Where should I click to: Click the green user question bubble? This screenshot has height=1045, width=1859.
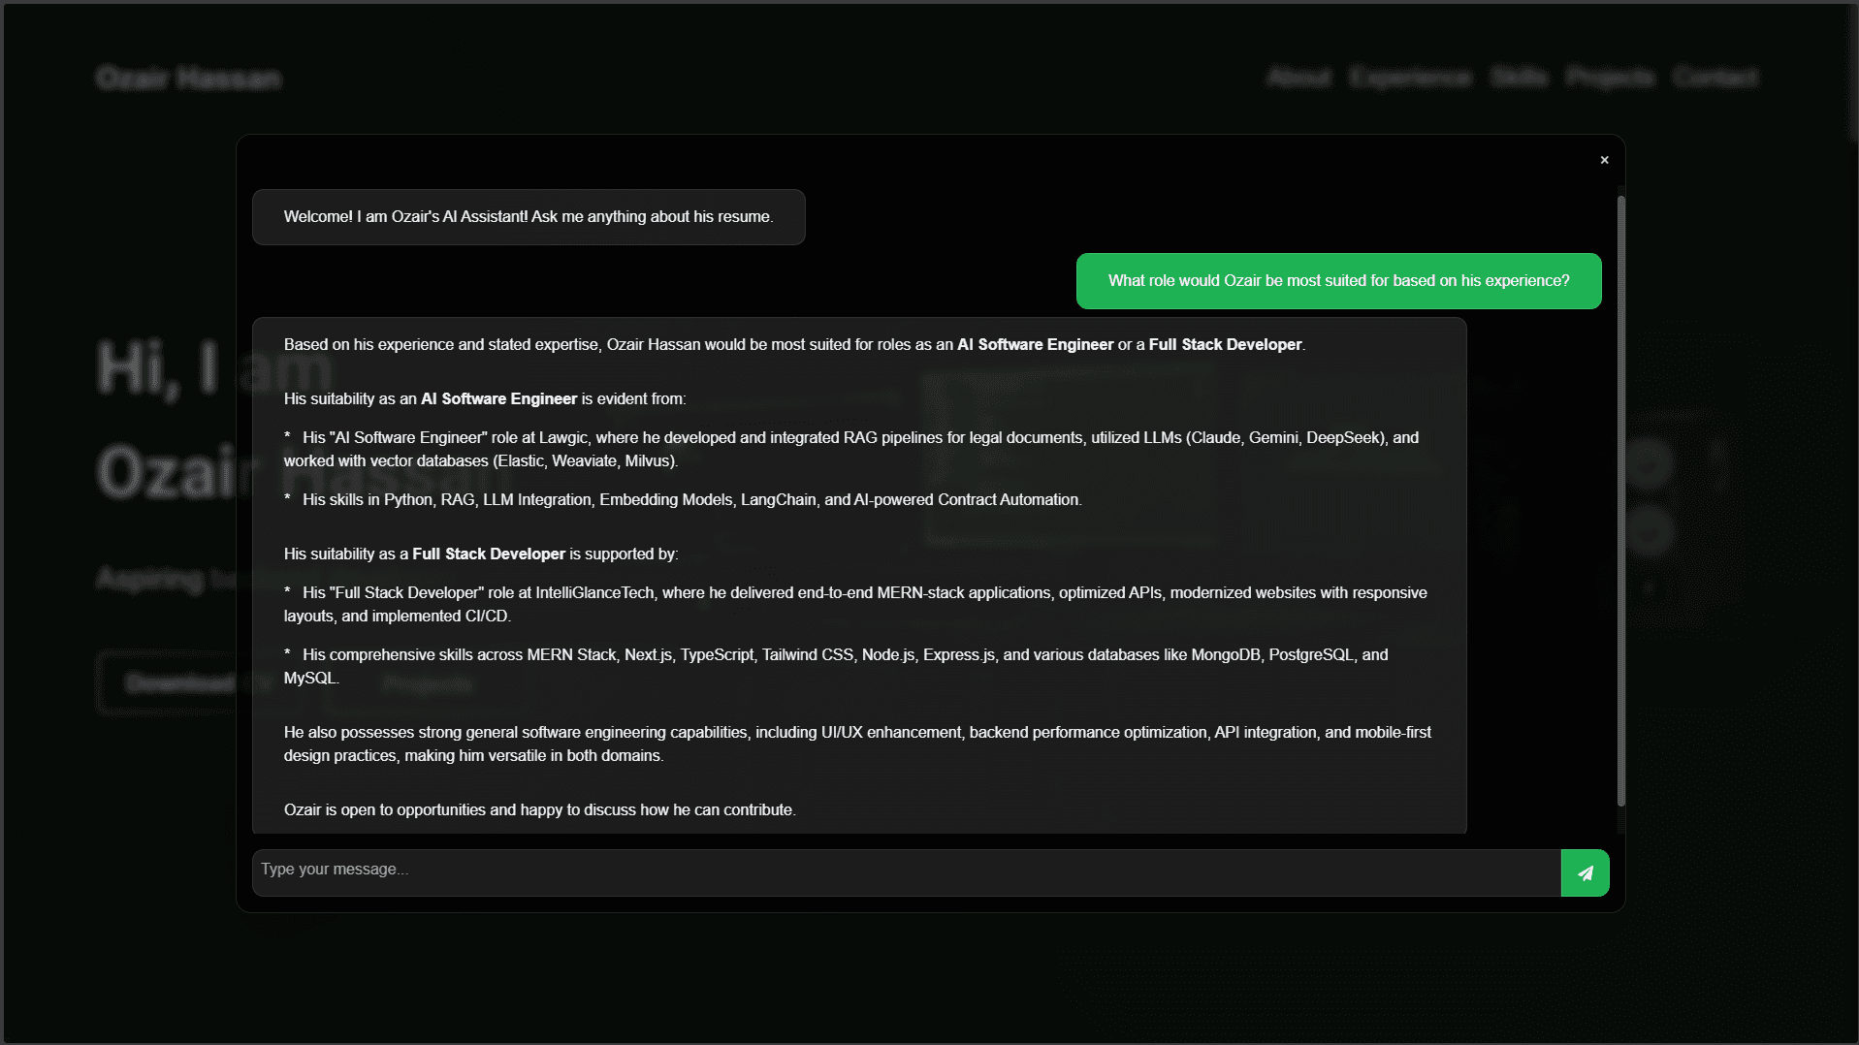click(x=1338, y=281)
